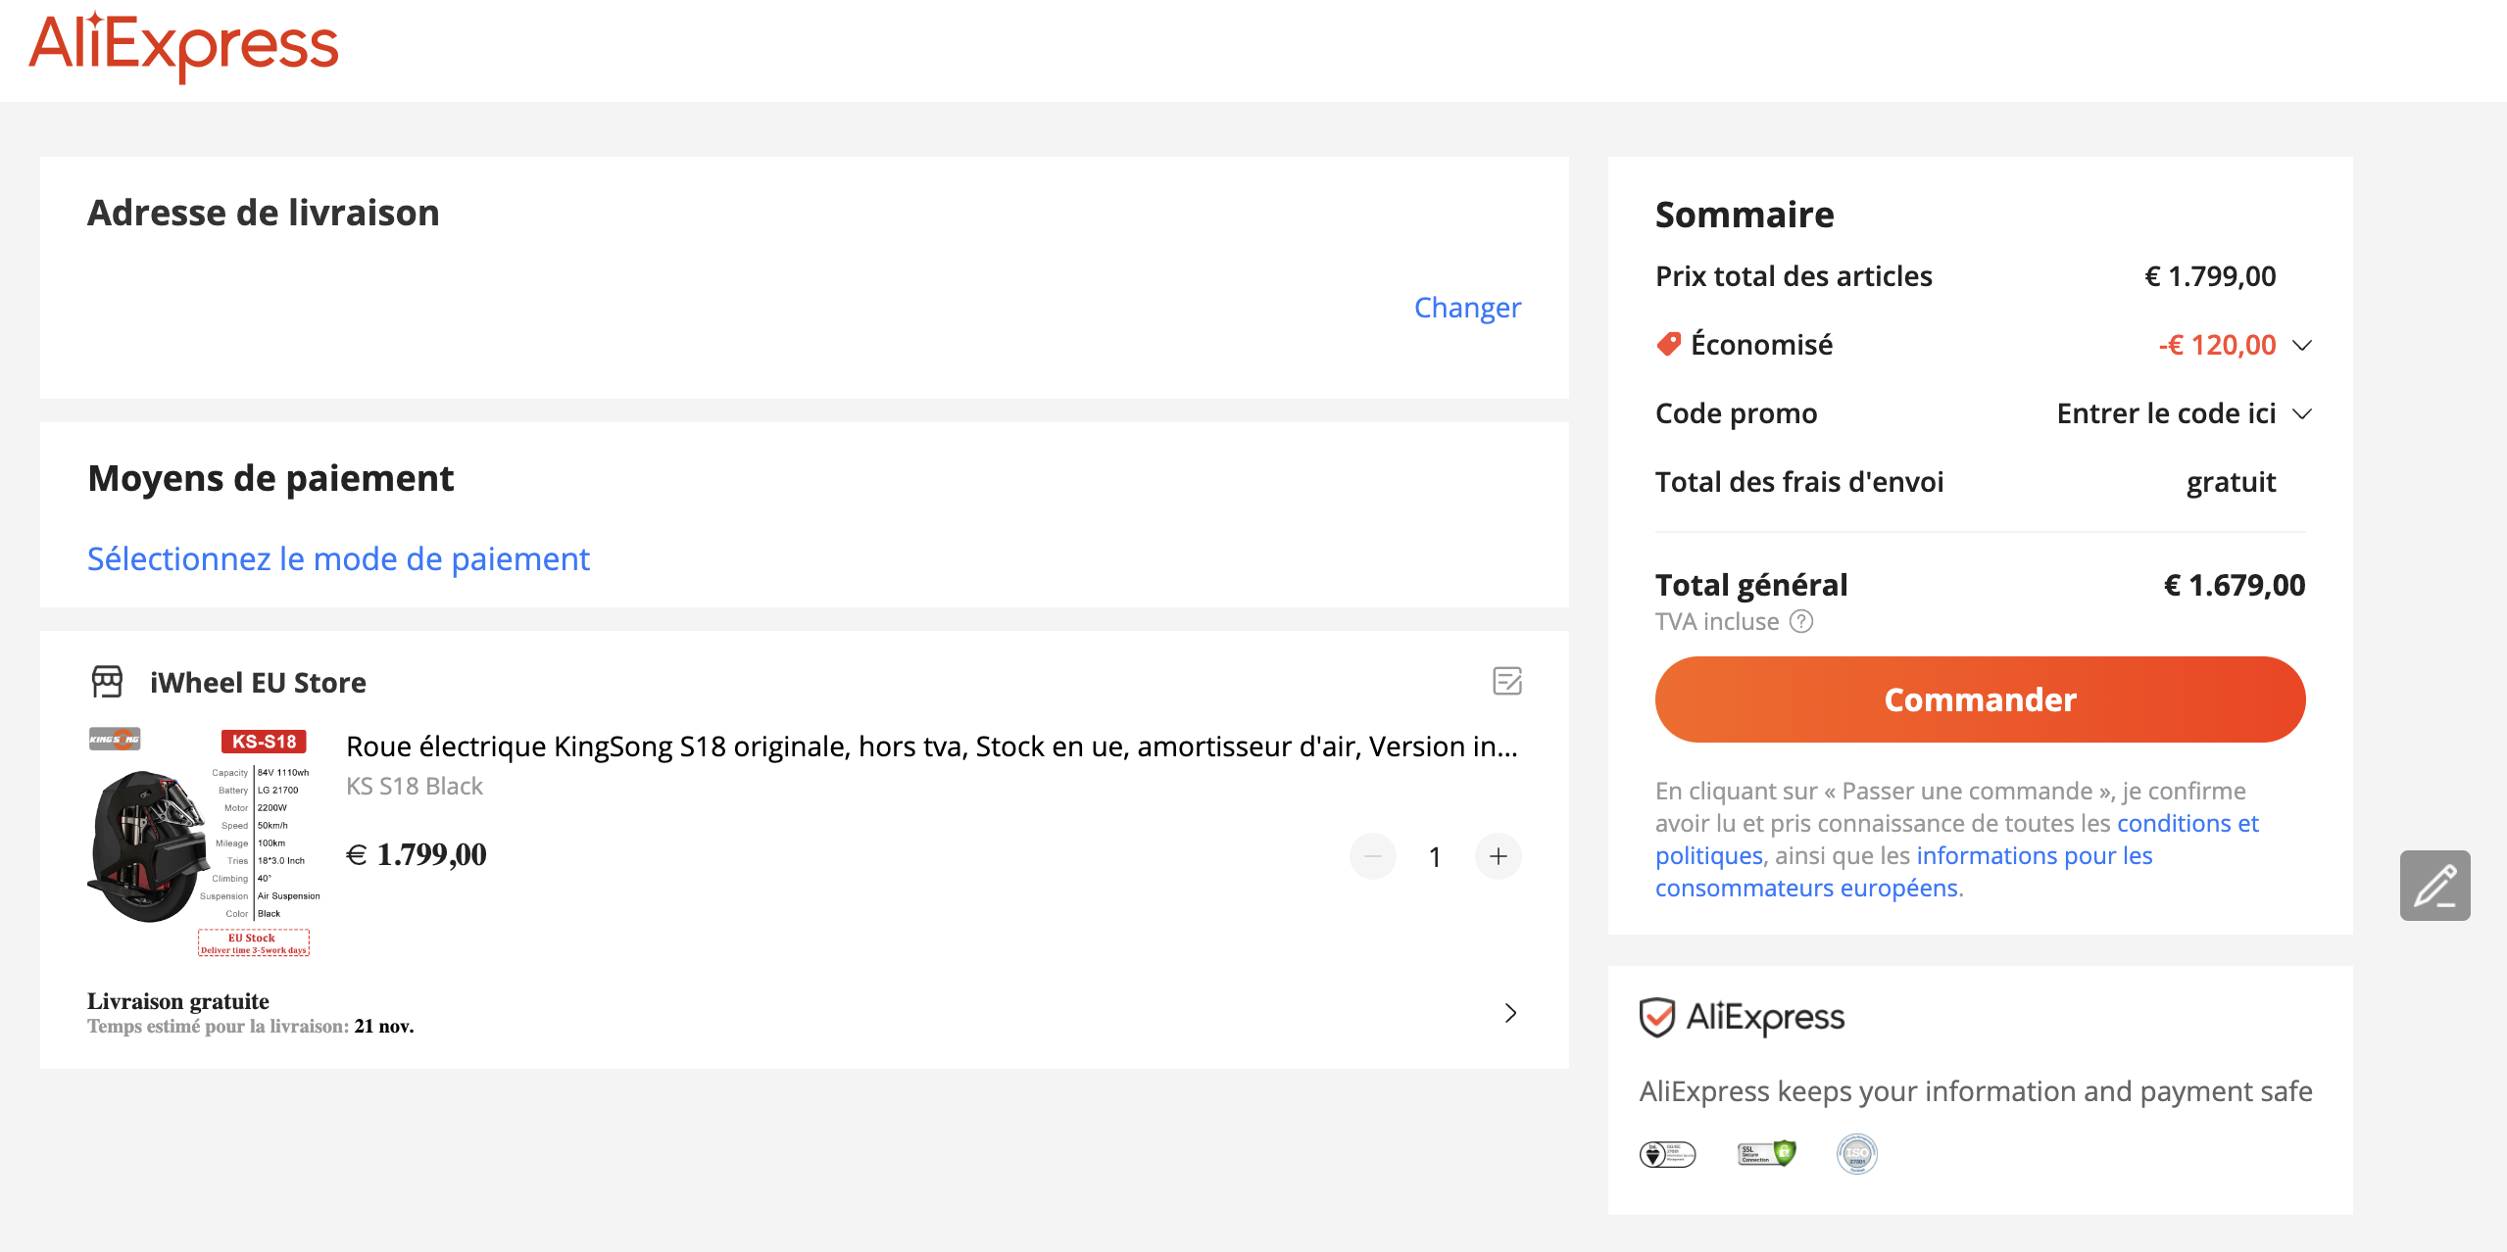Screen dimensions: 2507x1252
Task: Expand the Économisé savings details chevron
Action: 2302,345
